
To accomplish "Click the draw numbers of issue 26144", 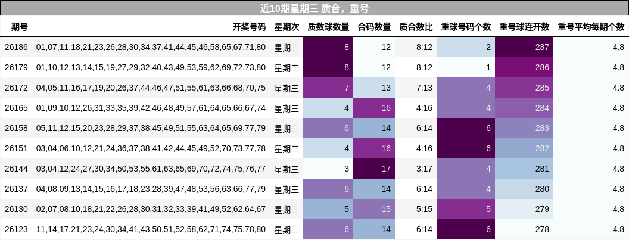I will pyautogui.click(x=151, y=169).
